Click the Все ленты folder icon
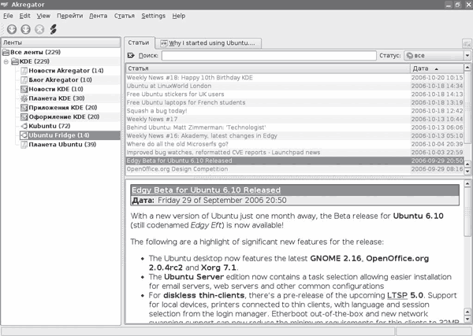This screenshot has height=336, width=473. click(7, 52)
